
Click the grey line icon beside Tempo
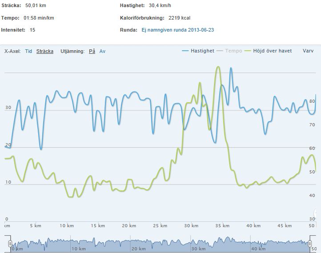point(220,51)
